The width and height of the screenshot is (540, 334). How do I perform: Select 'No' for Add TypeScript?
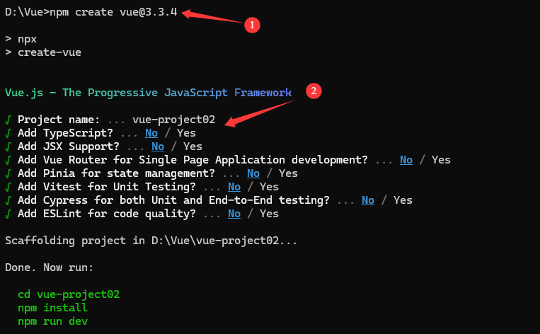pyautogui.click(x=151, y=133)
